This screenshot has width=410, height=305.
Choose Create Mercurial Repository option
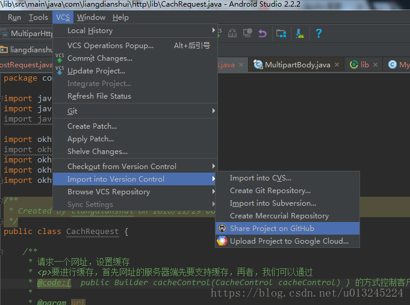287,215
